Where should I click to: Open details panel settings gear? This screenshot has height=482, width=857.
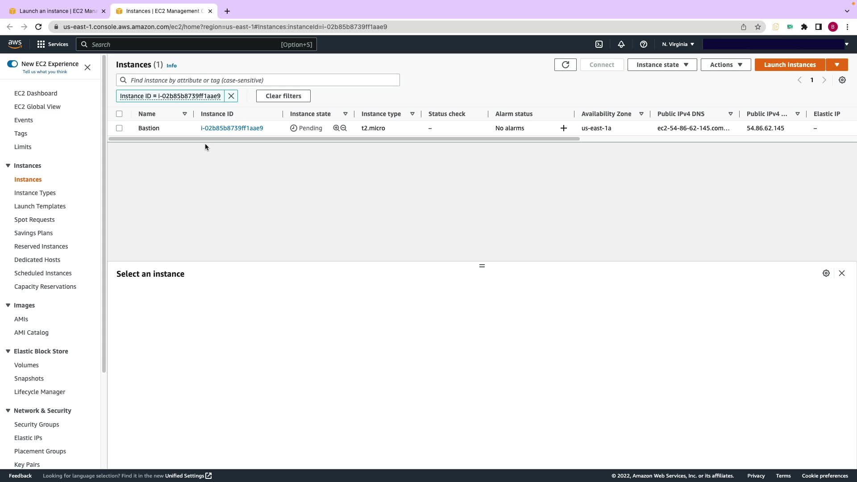coord(826,273)
